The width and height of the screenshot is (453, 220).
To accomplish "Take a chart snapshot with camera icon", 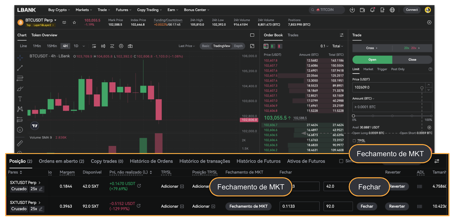I will (130, 46).
